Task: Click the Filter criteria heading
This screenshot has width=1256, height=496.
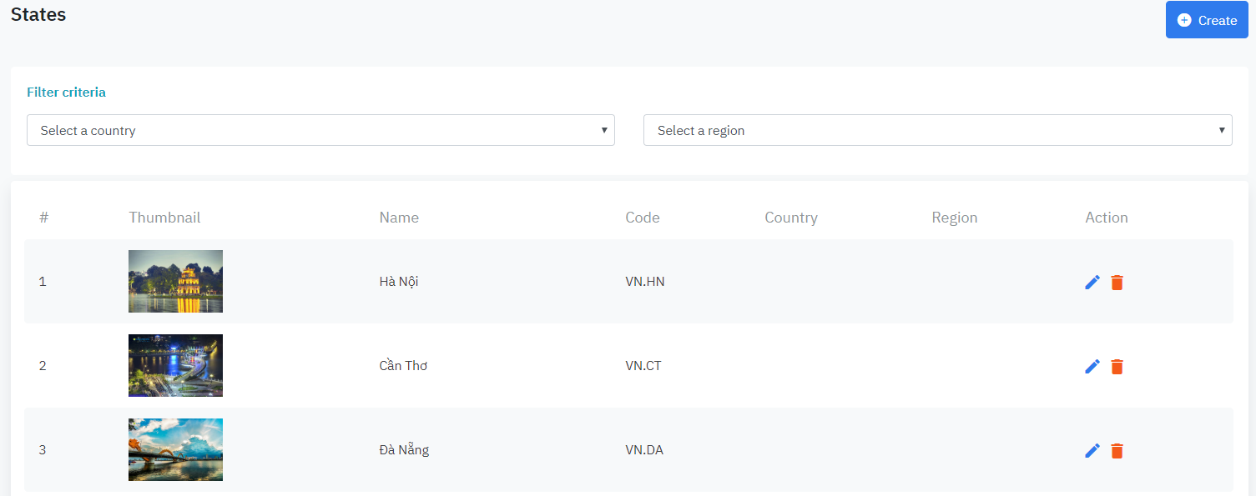Action: [x=67, y=93]
